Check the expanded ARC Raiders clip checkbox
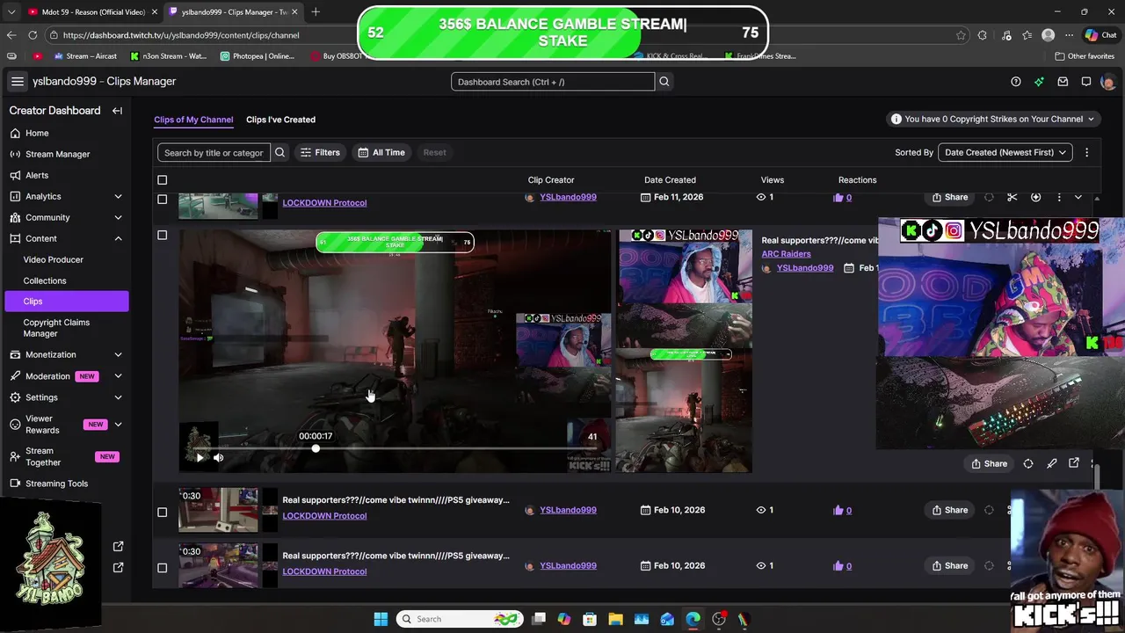Image resolution: width=1125 pixels, height=633 pixels. [162, 235]
